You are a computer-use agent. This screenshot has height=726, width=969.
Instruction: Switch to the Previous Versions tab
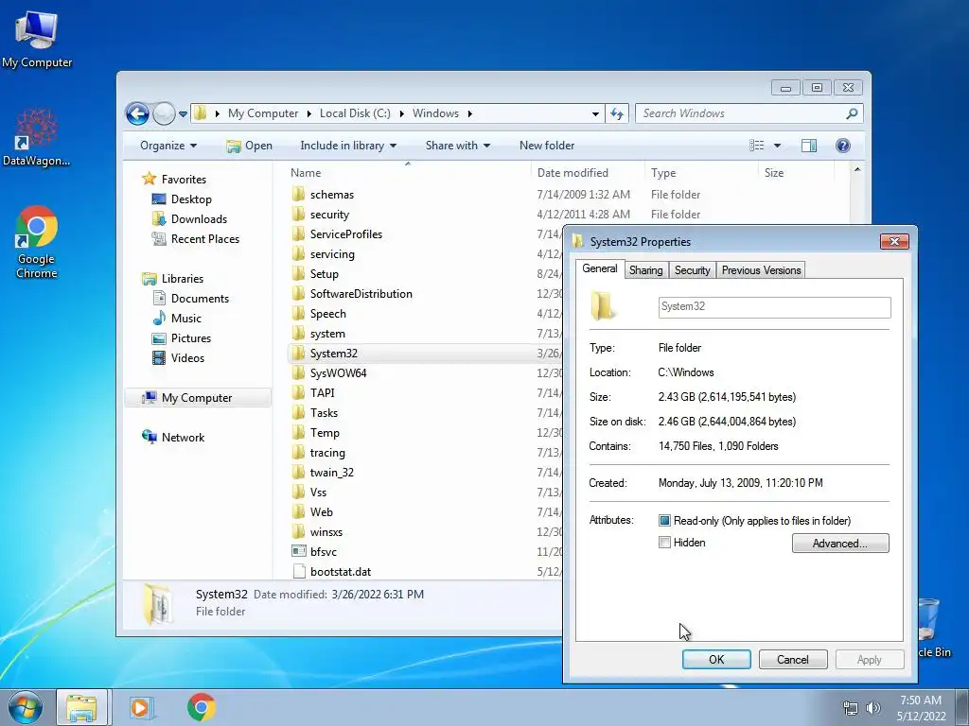pyautogui.click(x=761, y=270)
